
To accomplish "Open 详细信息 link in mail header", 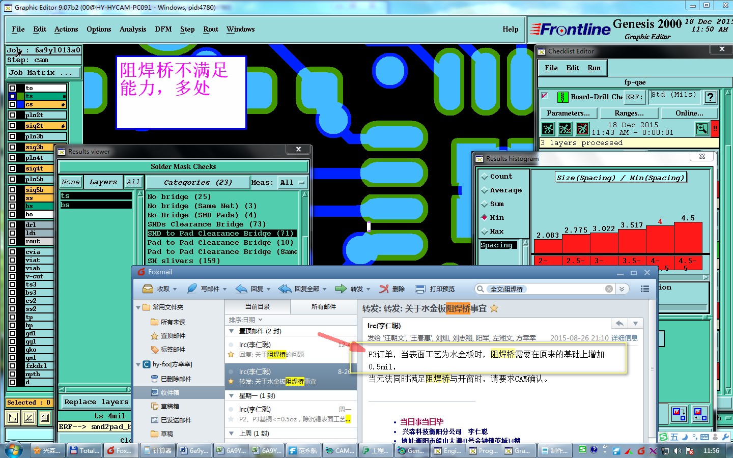I will pos(625,338).
